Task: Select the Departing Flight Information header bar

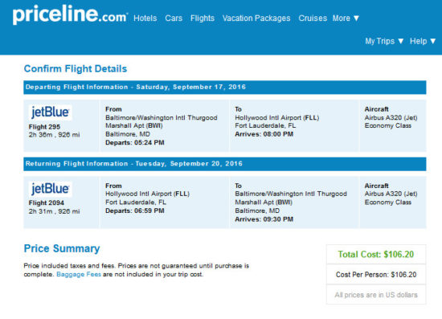Action: [x=225, y=87]
